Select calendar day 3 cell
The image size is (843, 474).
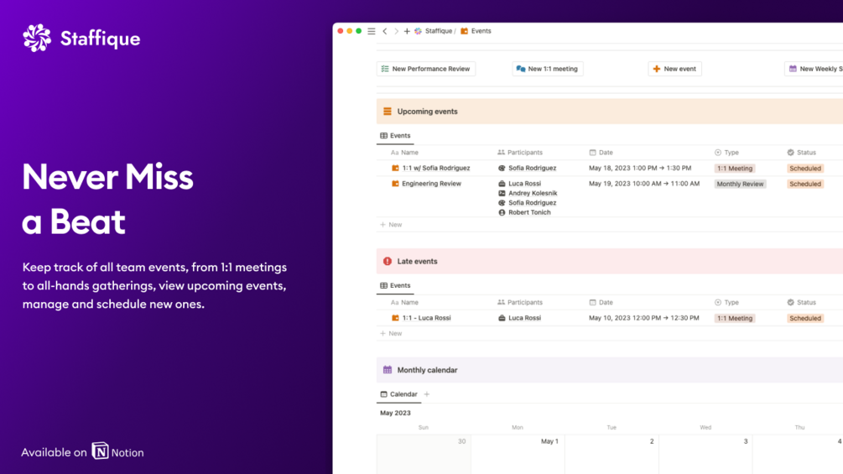705,454
